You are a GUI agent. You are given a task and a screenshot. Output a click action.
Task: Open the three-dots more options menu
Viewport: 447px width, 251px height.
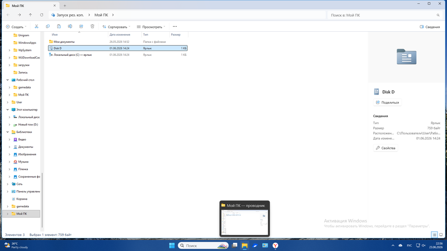(x=175, y=26)
